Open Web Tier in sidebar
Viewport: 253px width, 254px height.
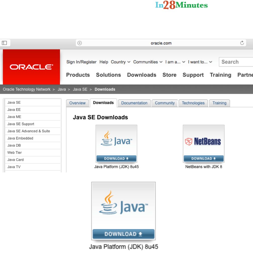[33, 153]
